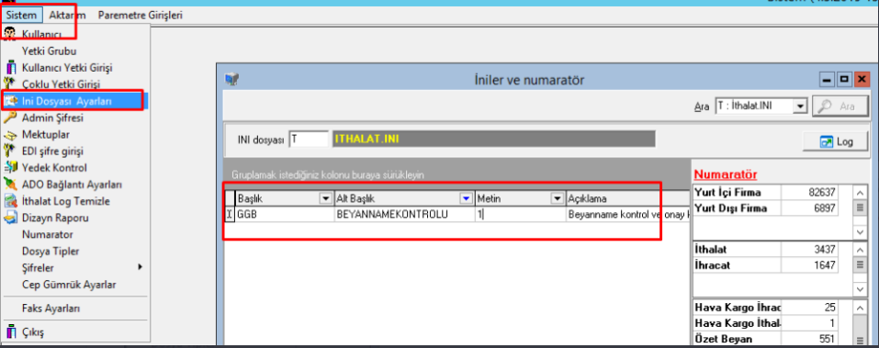This screenshot has width=879, height=348.
Task: Click the top Numaratör list scrollbar
Action: click(x=860, y=212)
